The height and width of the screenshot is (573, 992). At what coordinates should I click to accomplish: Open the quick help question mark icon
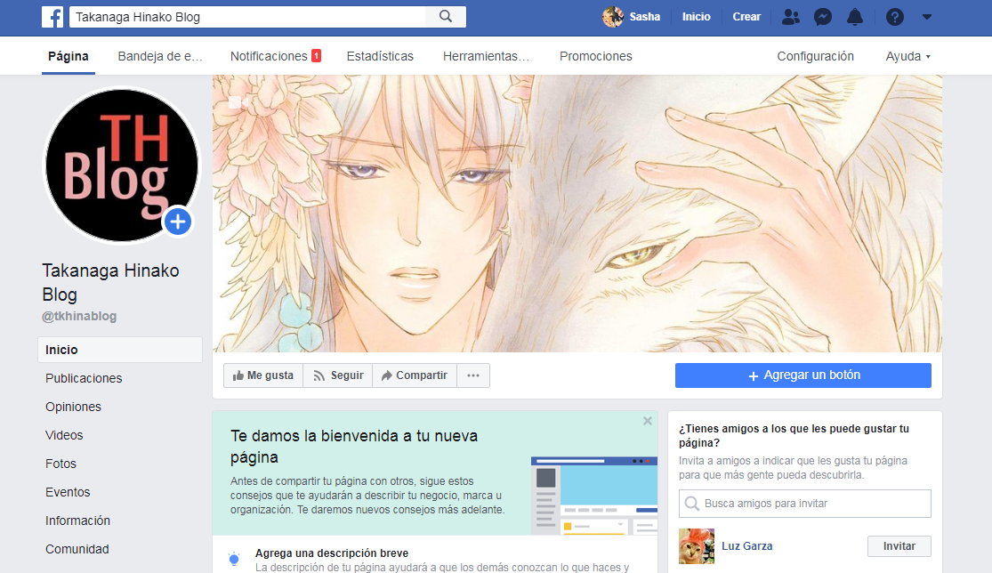tap(894, 17)
